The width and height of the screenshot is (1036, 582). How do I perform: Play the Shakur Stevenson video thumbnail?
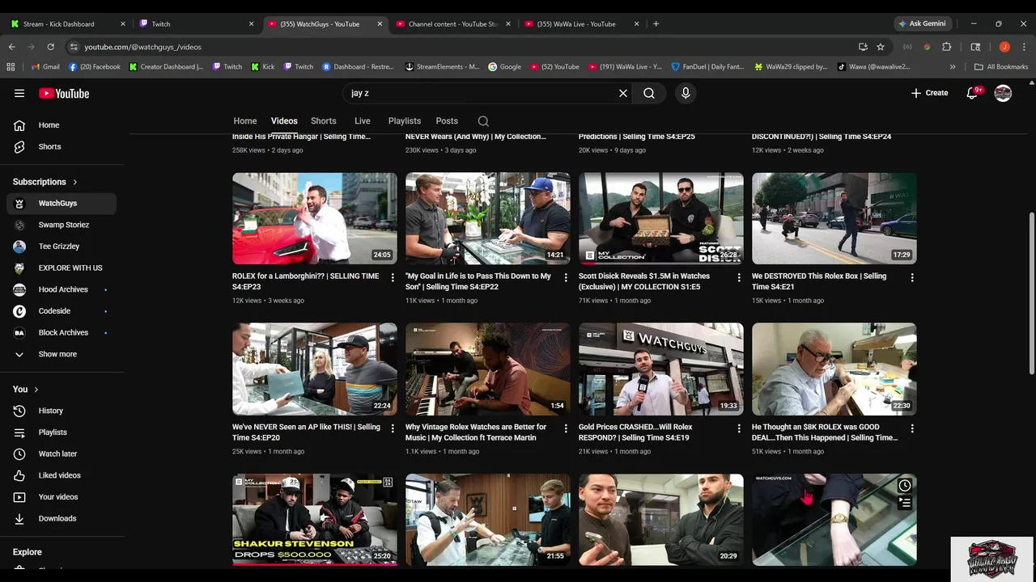click(315, 520)
